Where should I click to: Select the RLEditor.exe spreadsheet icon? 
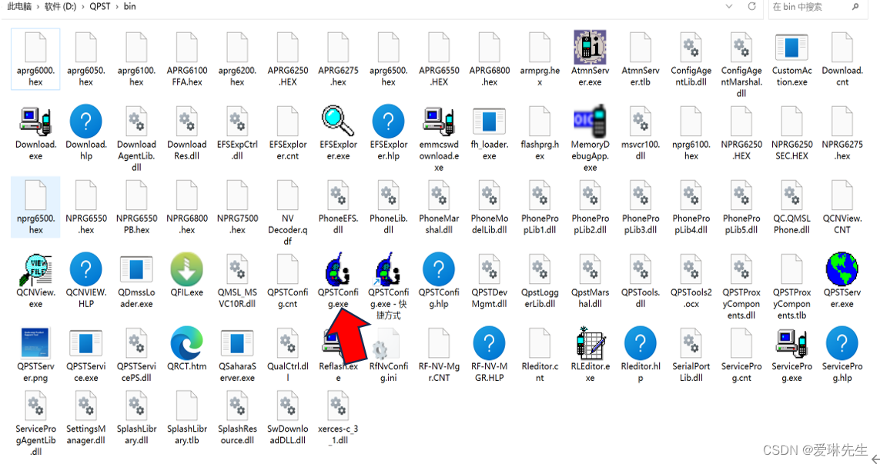coord(590,343)
